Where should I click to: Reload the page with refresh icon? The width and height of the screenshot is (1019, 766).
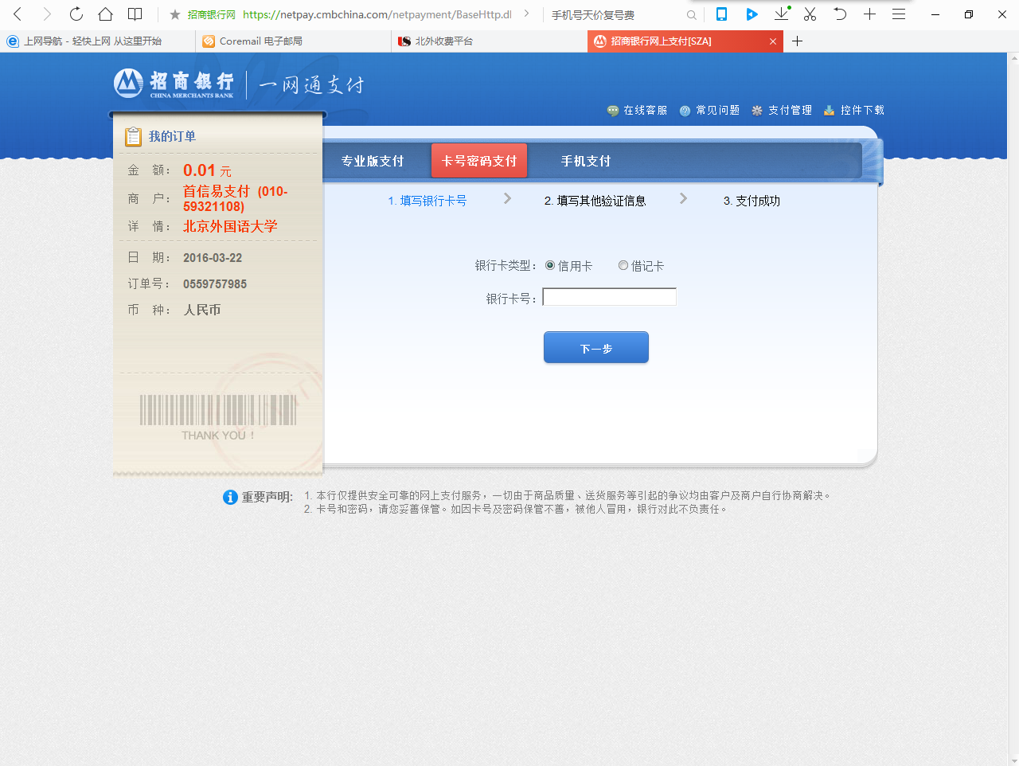point(76,14)
